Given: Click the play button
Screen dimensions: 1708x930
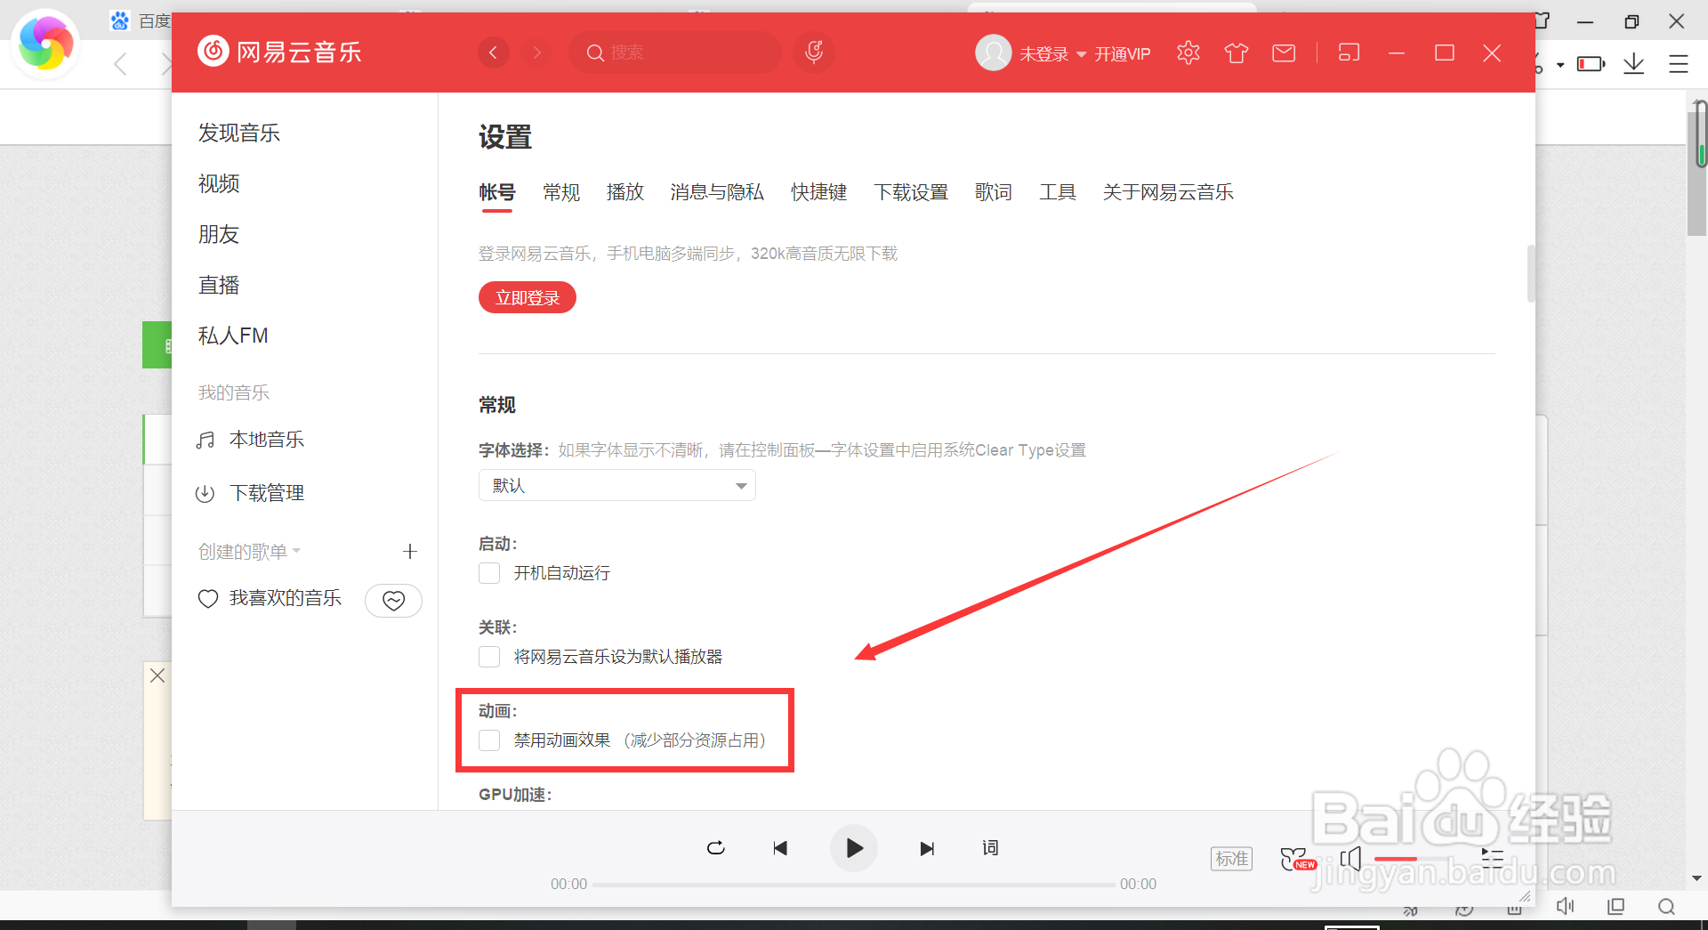Looking at the screenshot, I should pos(854,848).
